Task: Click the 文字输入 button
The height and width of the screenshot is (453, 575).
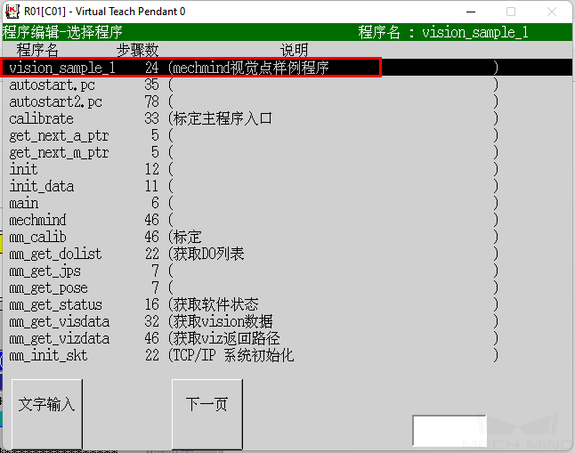Action: click(47, 414)
